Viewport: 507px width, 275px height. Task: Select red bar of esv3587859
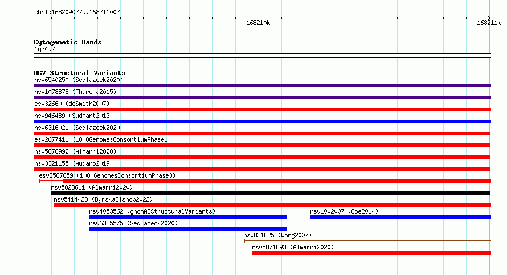277,181
